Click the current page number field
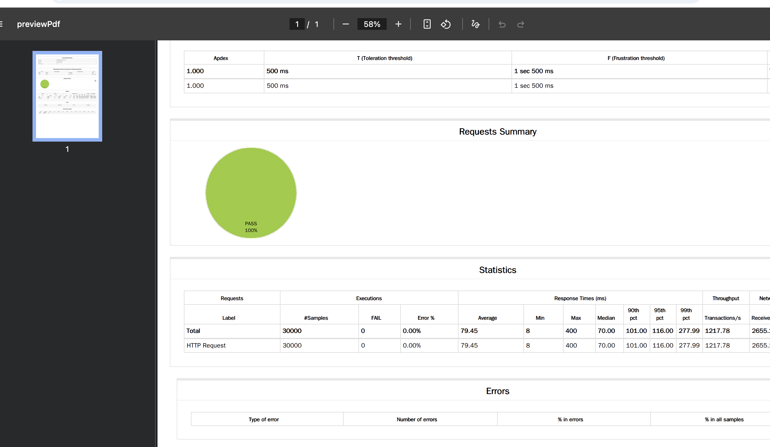The height and width of the screenshot is (447, 770). [297, 24]
